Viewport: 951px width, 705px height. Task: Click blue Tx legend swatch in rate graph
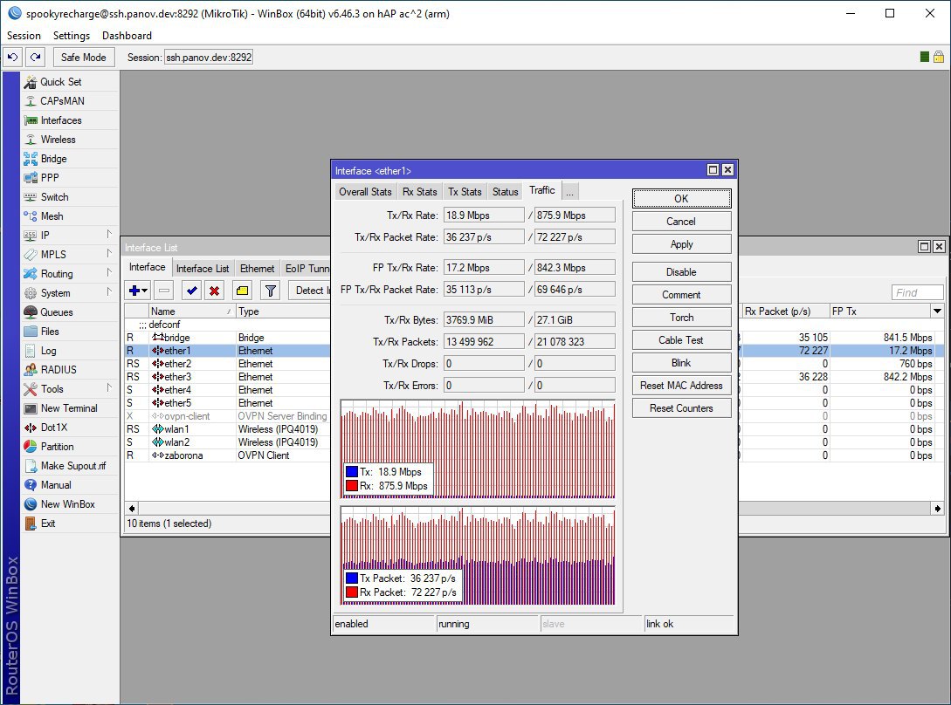pos(352,472)
